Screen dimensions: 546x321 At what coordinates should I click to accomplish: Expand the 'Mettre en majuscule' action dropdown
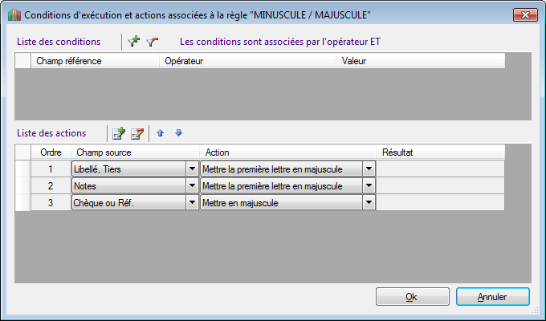coord(369,203)
